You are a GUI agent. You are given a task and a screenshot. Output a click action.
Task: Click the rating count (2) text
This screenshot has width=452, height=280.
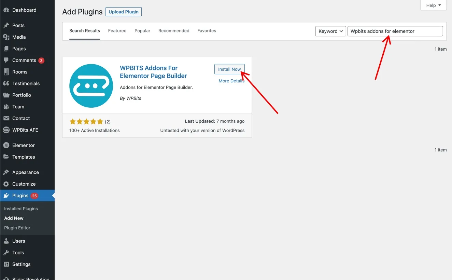pyautogui.click(x=108, y=122)
